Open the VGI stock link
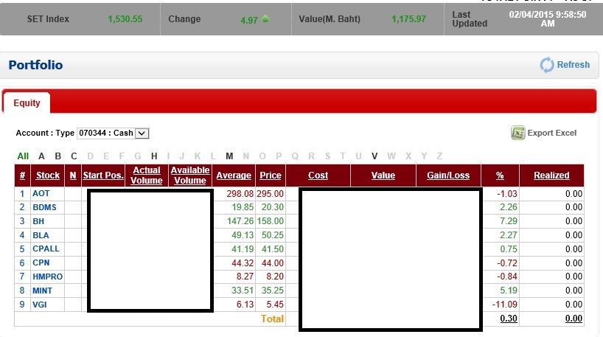Screen dimensions: 603x337 coord(39,305)
